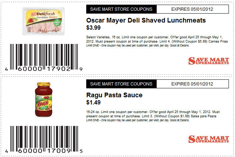
Task: Click the Ragu Pasta Sauce title
Action: pyautogui.click(x=114, y=95)
